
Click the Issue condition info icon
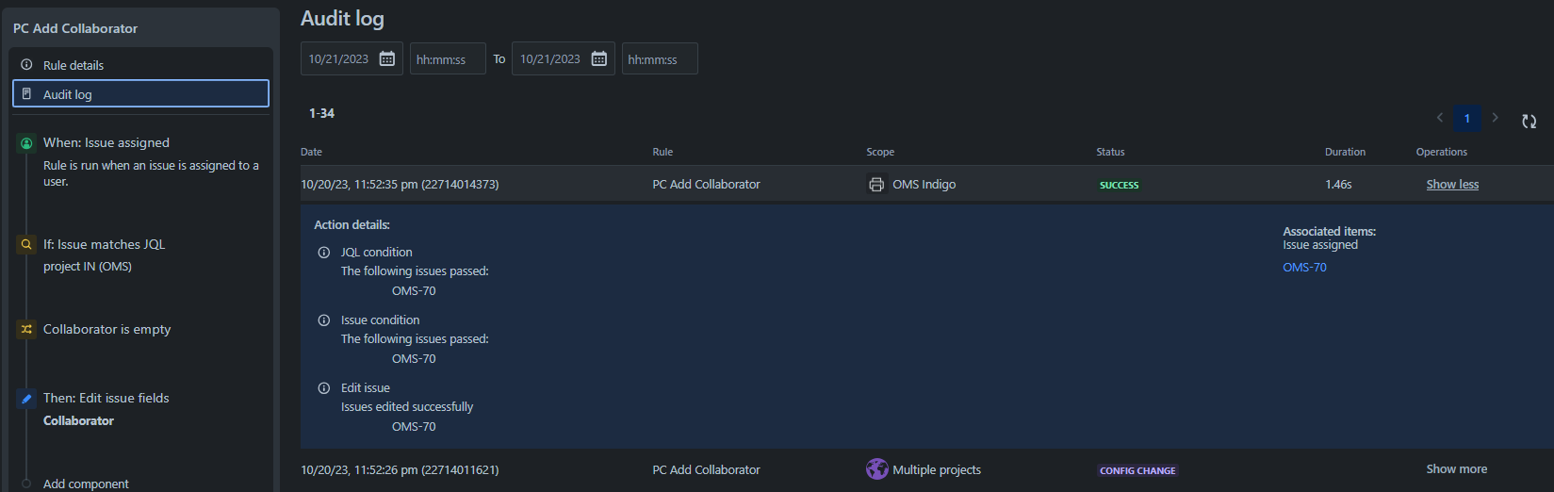pyautogui.click(x=324, y=320)
